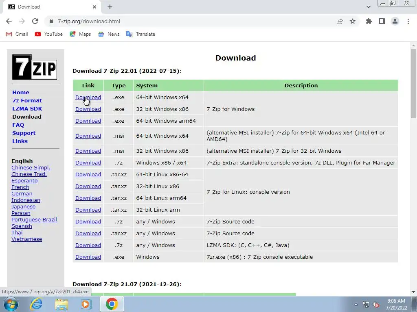Launch Internet Explorer from taskbar
This screenshot has height=312, width=417.
(x=36, y=304)
